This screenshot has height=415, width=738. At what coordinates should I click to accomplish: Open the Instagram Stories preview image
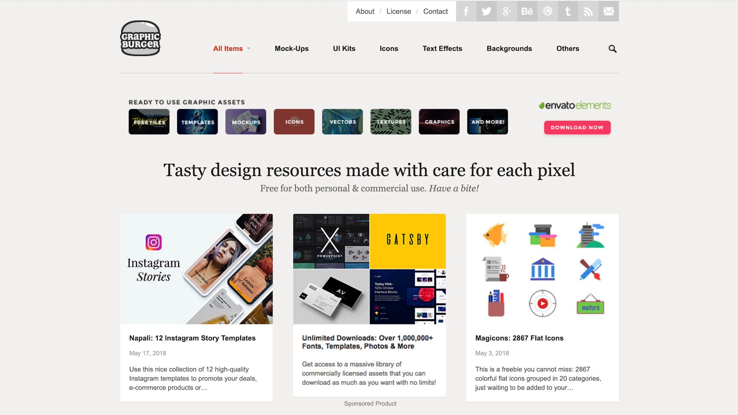(196, 269)
